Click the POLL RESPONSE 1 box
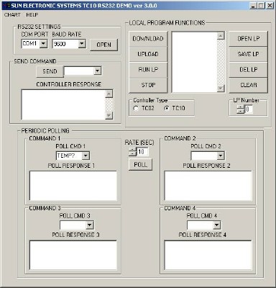276x288 pixels. tap(73, 186)
